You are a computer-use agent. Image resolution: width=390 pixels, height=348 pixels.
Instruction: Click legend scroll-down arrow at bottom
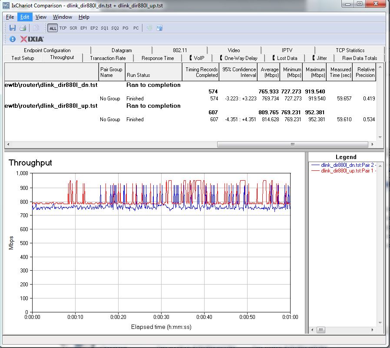point(380,323)
